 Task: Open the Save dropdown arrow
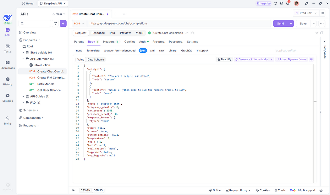[x=314, y=24]
